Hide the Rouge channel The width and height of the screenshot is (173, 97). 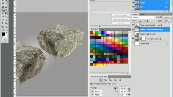(133, 3)
